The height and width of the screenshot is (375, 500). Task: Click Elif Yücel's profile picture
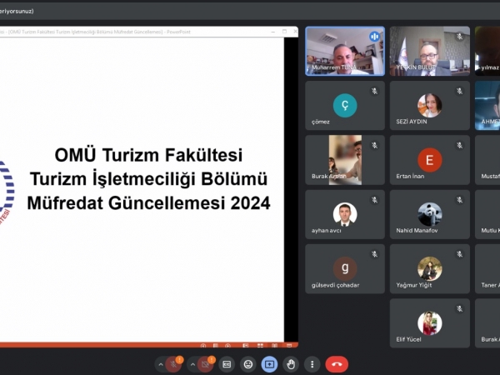(x=430, y=323)
